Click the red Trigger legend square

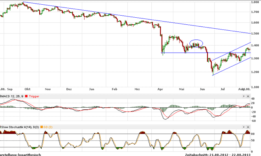26,96
